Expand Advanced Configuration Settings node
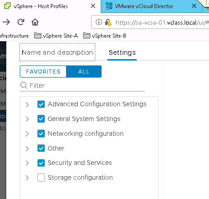 point(27,105)
